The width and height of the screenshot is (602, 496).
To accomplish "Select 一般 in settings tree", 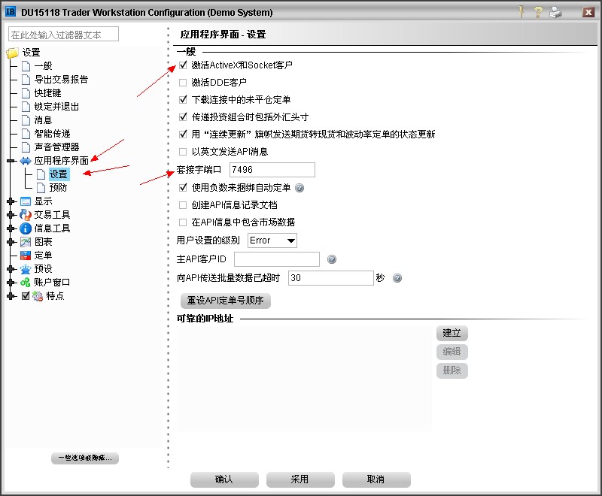I will click(43, 66).
